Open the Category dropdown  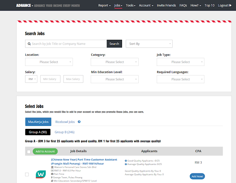[x=115, y=62]
